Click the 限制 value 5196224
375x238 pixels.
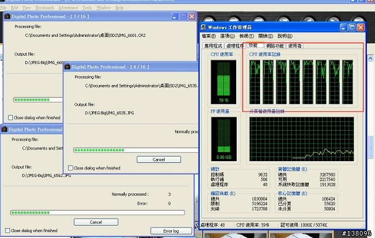point(260,203)
